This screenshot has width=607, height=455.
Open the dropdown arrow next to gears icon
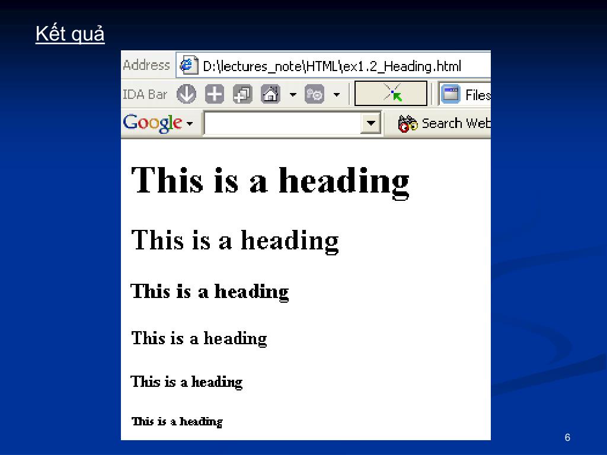click(x=337, y=94)
